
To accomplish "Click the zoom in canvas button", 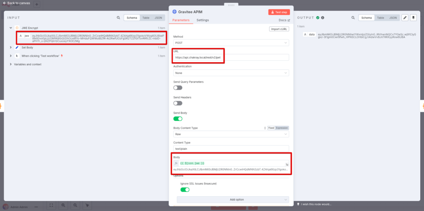I will (x=63, y=205).
